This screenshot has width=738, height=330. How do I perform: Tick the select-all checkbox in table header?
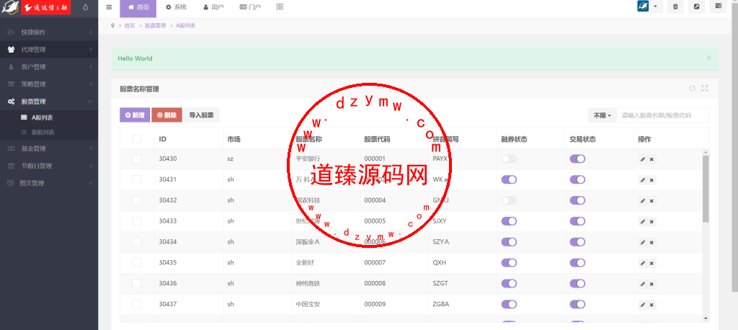[x=136, y=139]
